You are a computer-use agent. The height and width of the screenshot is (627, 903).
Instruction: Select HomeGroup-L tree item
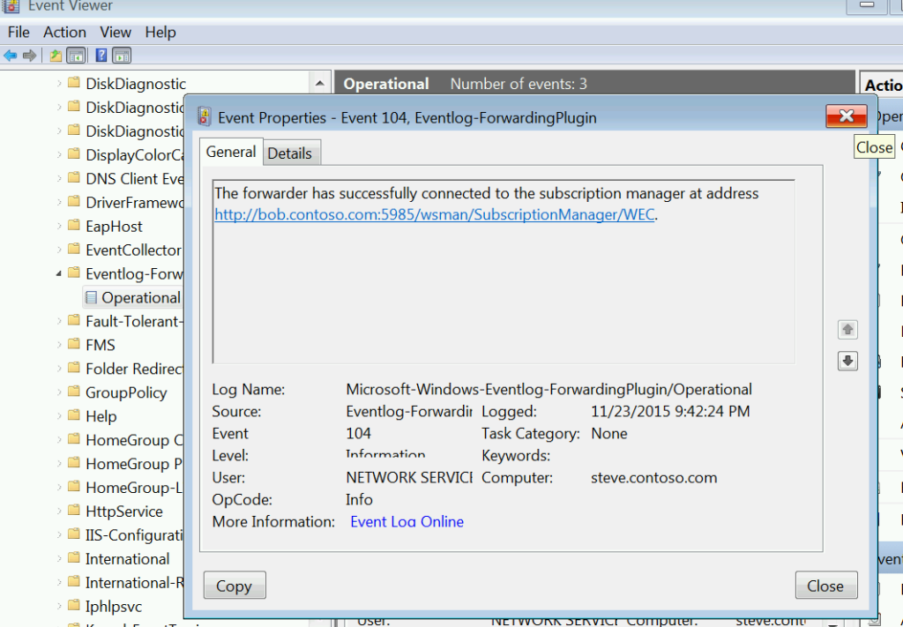tap(134, 488)
